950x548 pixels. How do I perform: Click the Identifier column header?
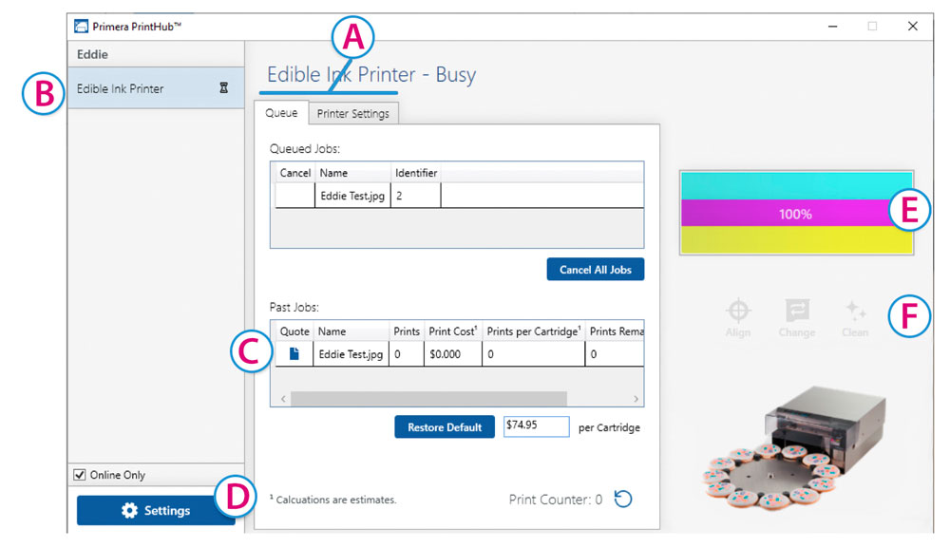point(416,173)
